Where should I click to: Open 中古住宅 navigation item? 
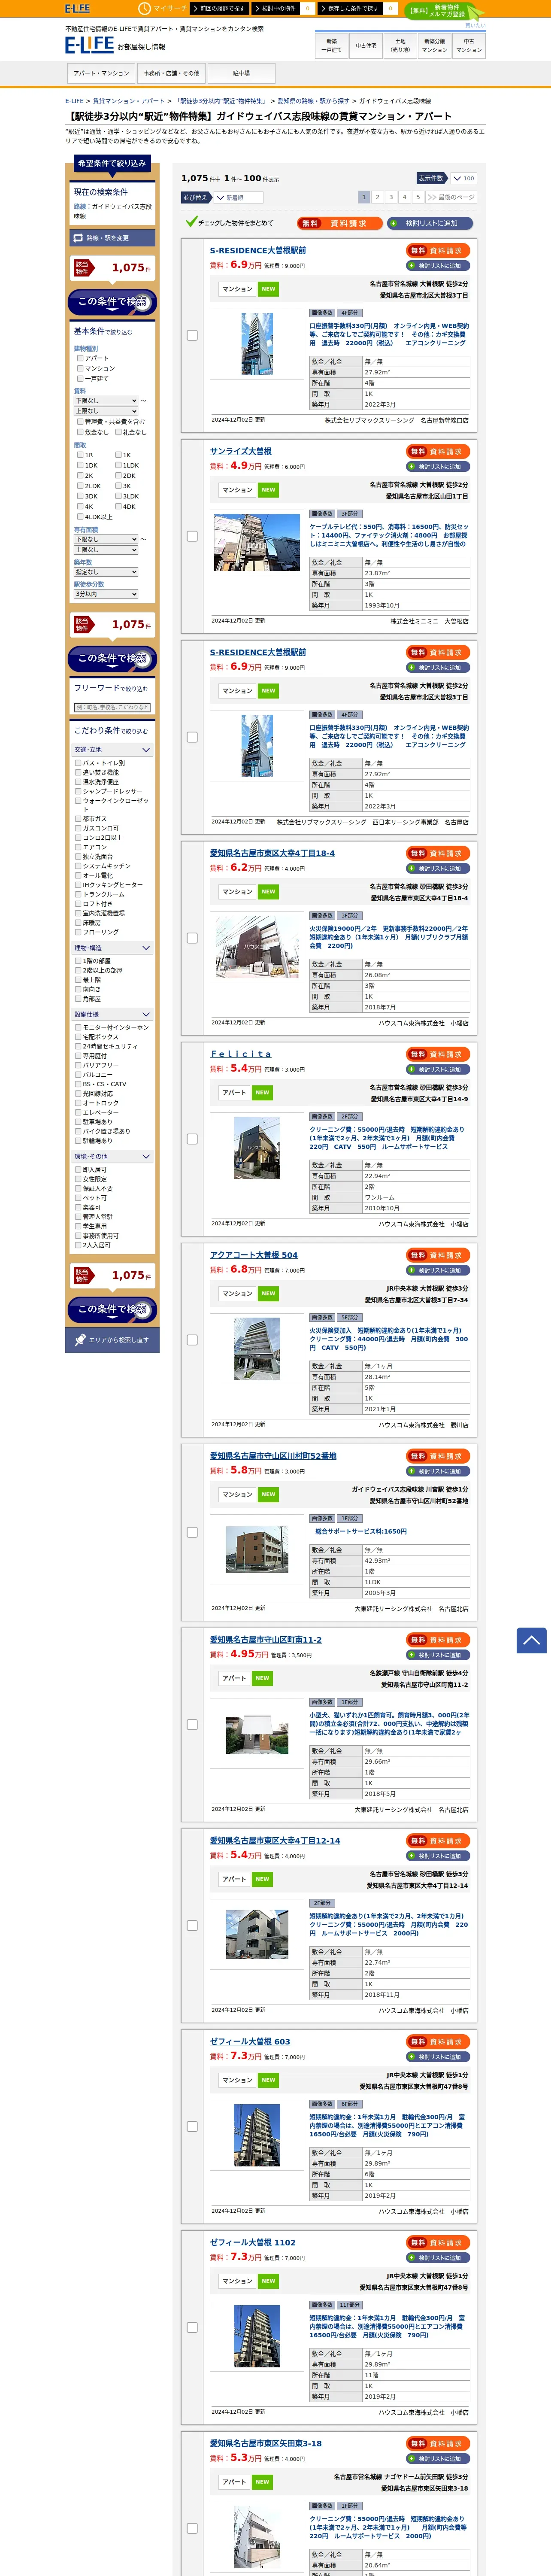coord(366,45)
